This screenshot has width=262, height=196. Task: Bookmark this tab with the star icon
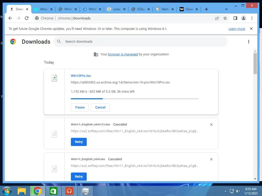[225, 18]
